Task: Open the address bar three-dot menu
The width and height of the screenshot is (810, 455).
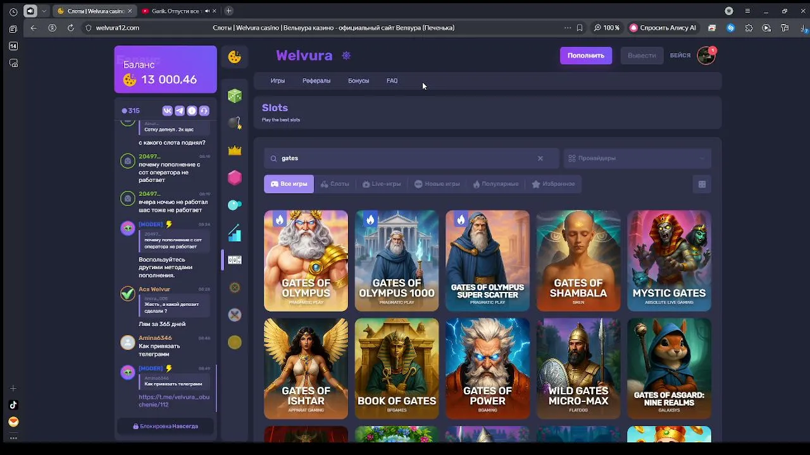Action: 567,28
